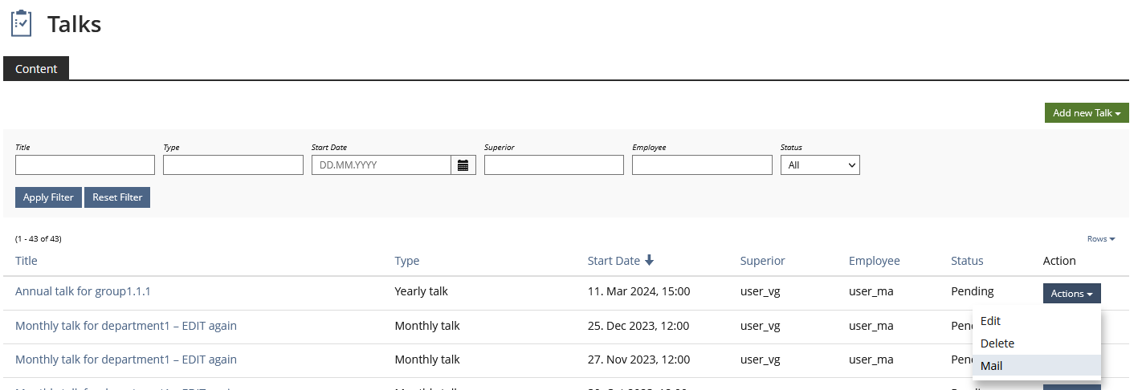Click the Start Date sort arrow

pyautogui.click(x=649, y=260)
